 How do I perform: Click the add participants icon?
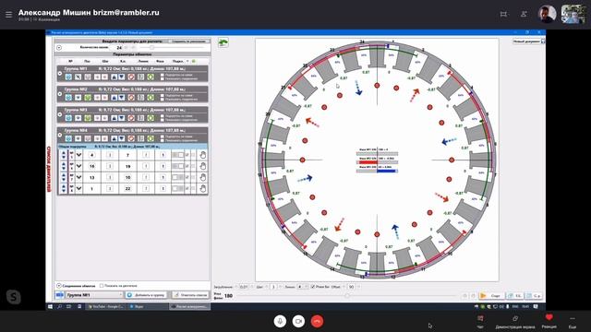pyautogui.click(x=524, y=15)
